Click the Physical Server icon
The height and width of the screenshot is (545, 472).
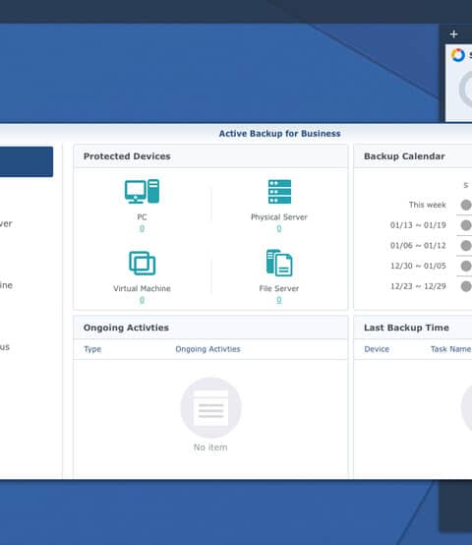tap(279, 192)
